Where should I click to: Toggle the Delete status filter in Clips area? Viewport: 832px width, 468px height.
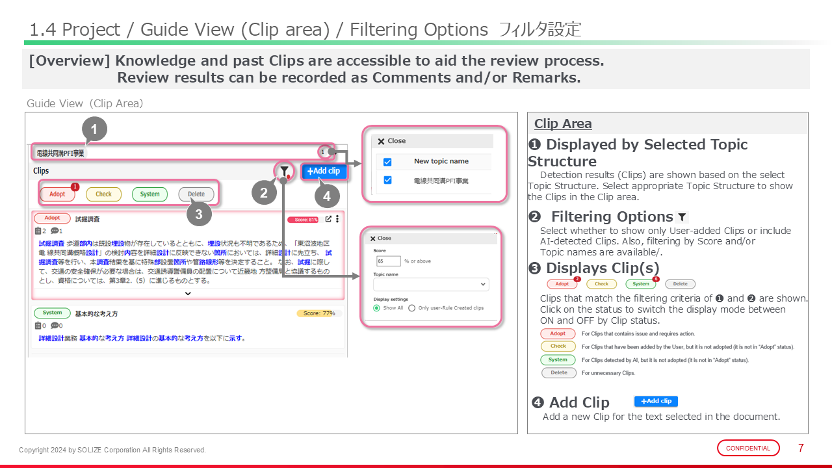[x=196, y=194]
